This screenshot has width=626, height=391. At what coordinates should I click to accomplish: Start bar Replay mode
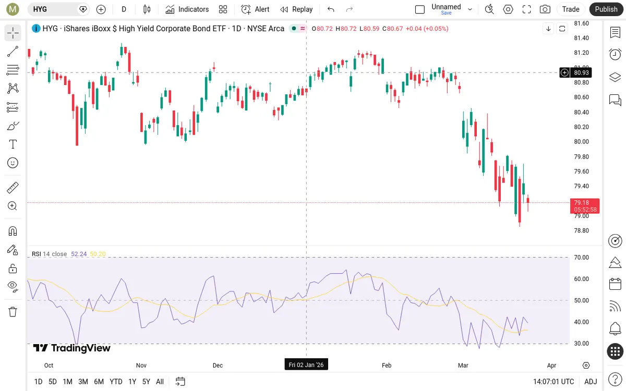click(296, 9)
